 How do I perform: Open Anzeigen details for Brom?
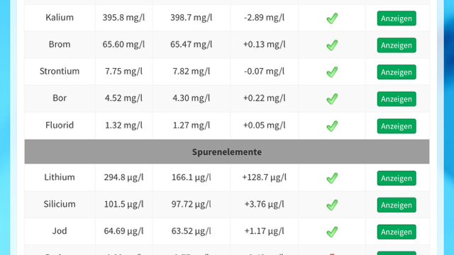point(397,45)
